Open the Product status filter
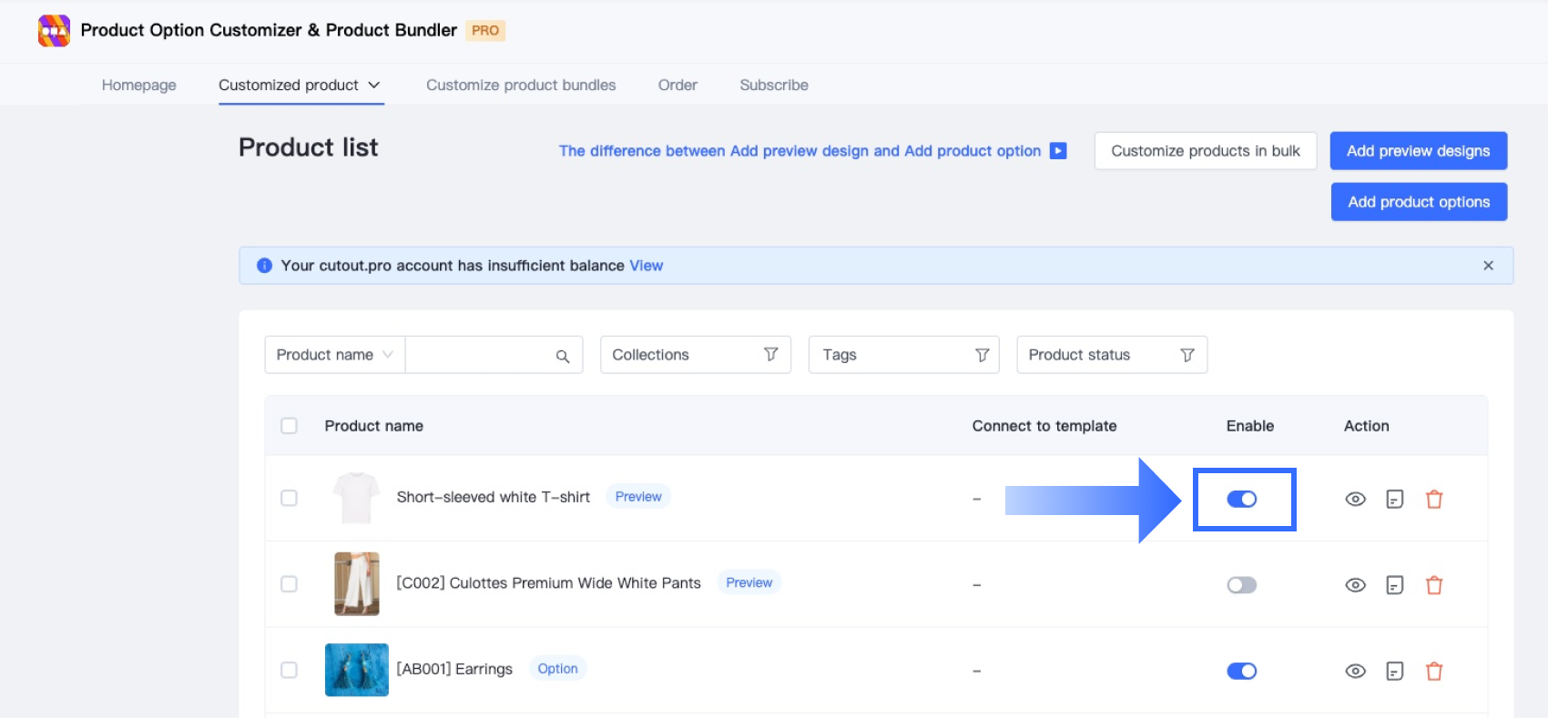 click(x=1111, y=355)
